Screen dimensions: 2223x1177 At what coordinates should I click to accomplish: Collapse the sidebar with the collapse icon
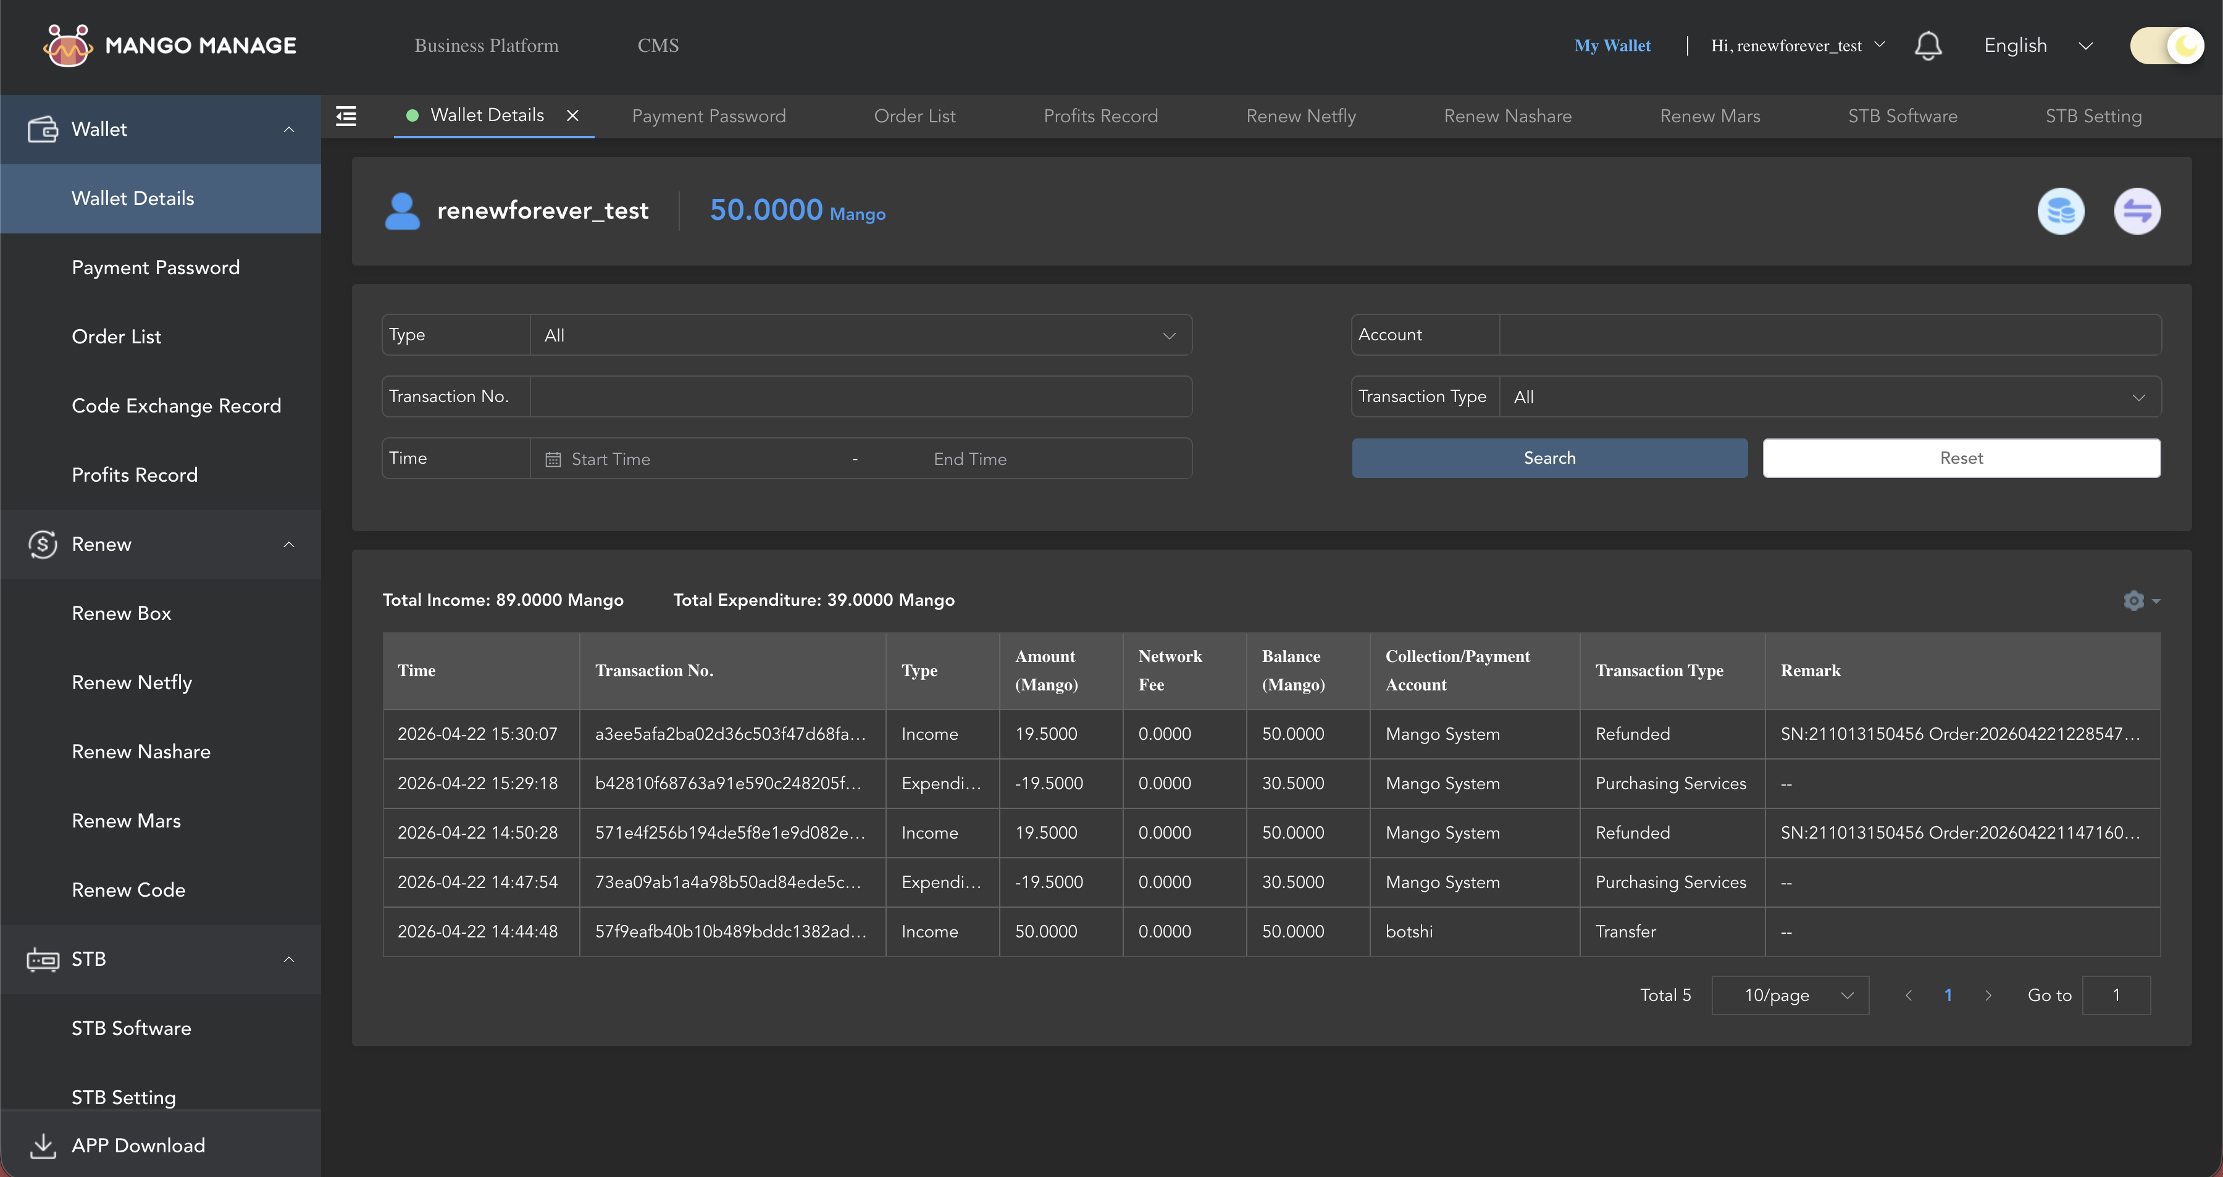tap(346, 115)
